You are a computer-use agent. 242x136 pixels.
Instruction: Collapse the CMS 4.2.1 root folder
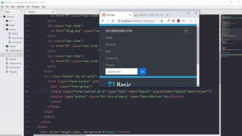click(x=2, y=17)
